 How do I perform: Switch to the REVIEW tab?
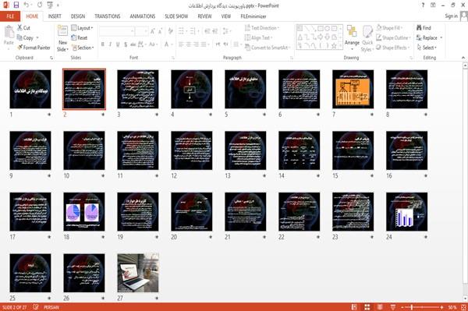coord(204,16)
